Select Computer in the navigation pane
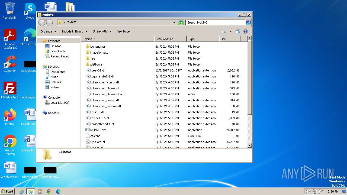Image resolution: width=347 pixels, height=195 pixels. click(x=54, y=97)
